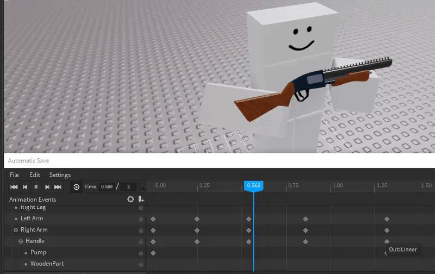
Task: Jump to the first keyframe button
Action: click(x=14, y=187)
